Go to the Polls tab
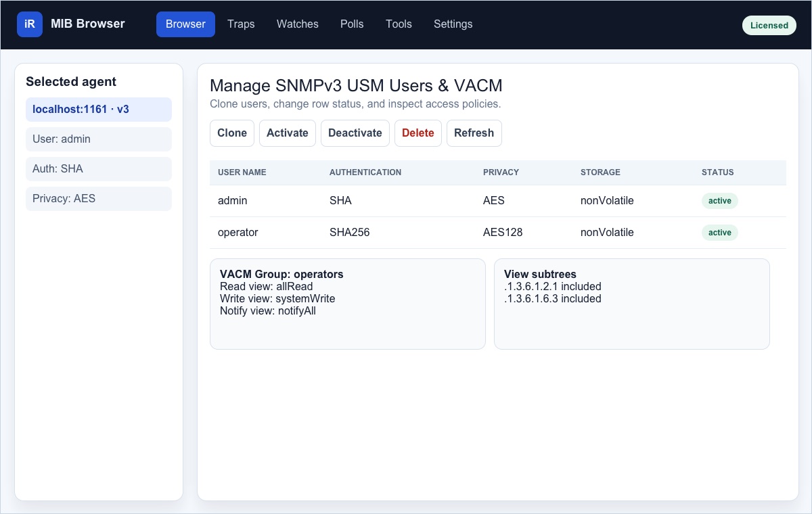Image resolution: width=812 pixels, height=514 pixels. 352,24
